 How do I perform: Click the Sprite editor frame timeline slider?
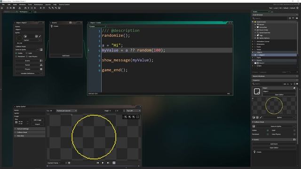tap(93, 166)
